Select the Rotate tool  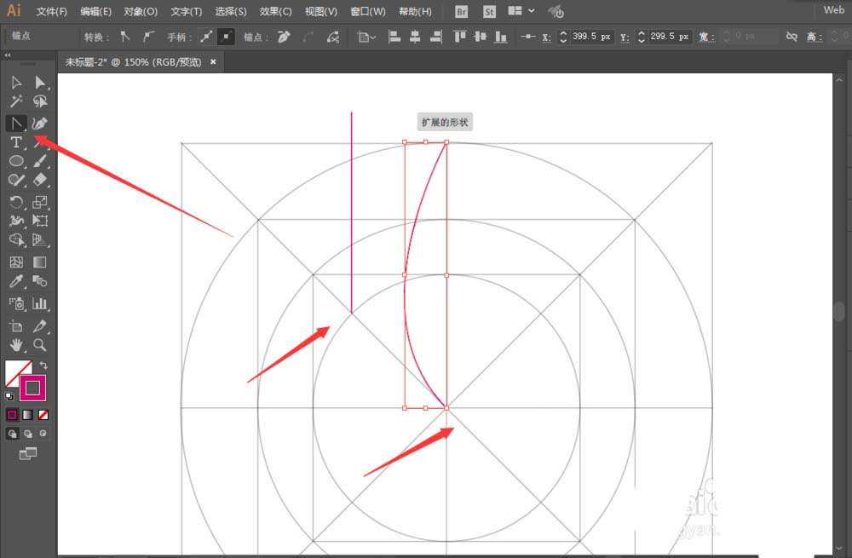tap(16, 202)
